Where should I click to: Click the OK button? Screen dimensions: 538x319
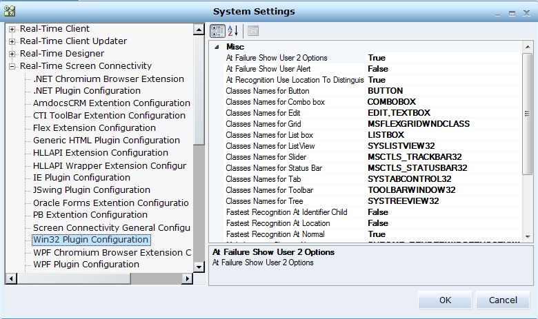click(x=445, y=300)
